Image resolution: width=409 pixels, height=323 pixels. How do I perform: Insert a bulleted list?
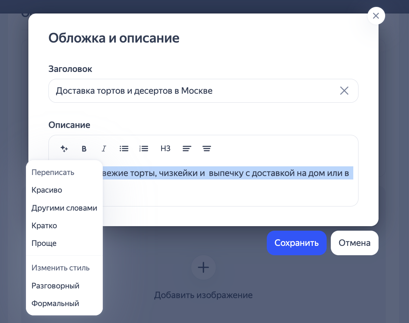tap(124, 149)
